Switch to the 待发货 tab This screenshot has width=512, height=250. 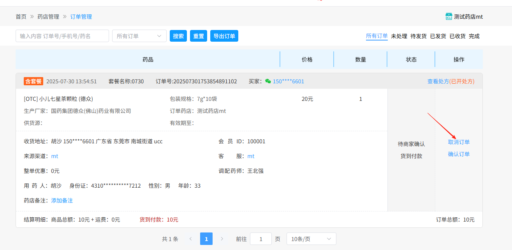coord(419,36)
